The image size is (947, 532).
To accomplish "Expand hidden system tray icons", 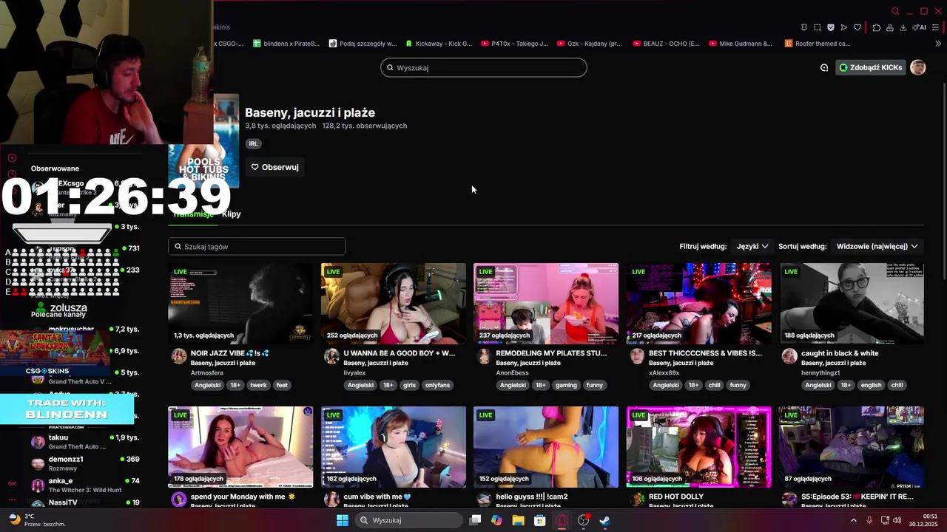I will [x=854, y=520].
